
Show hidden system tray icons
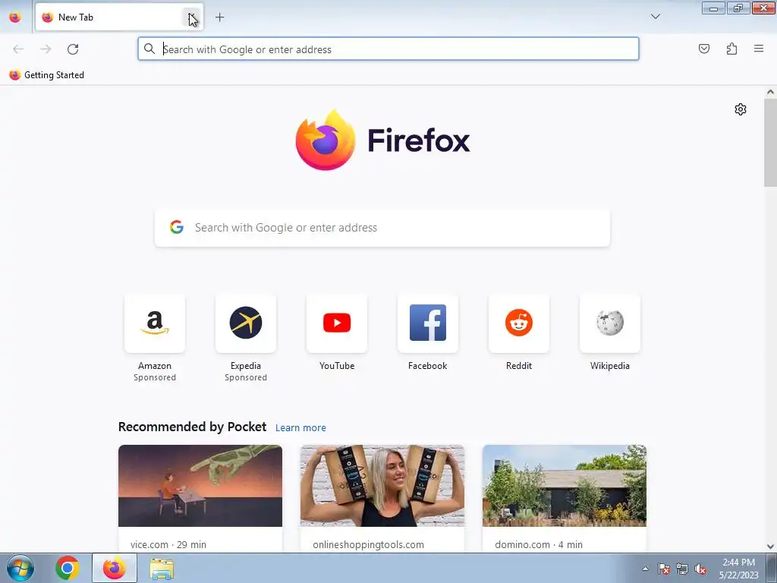click(x=645, y=569)
